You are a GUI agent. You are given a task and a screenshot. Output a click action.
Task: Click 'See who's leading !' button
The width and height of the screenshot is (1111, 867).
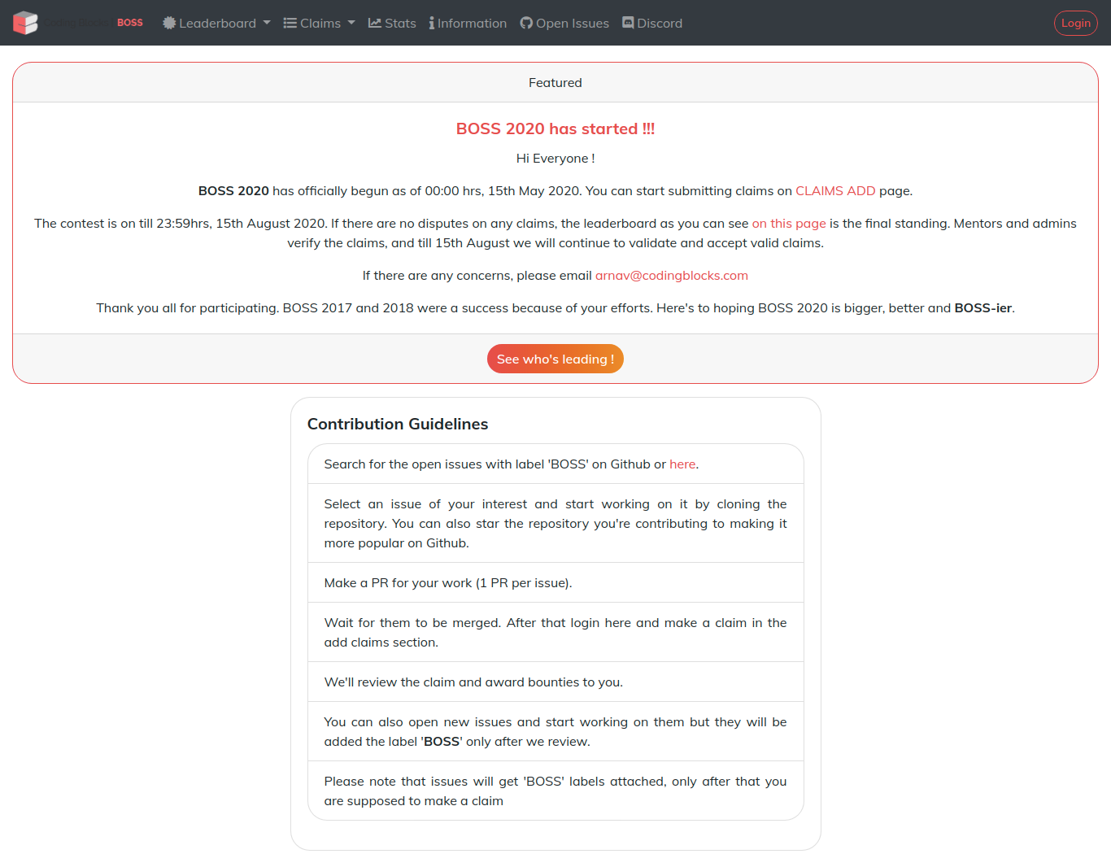555,359
